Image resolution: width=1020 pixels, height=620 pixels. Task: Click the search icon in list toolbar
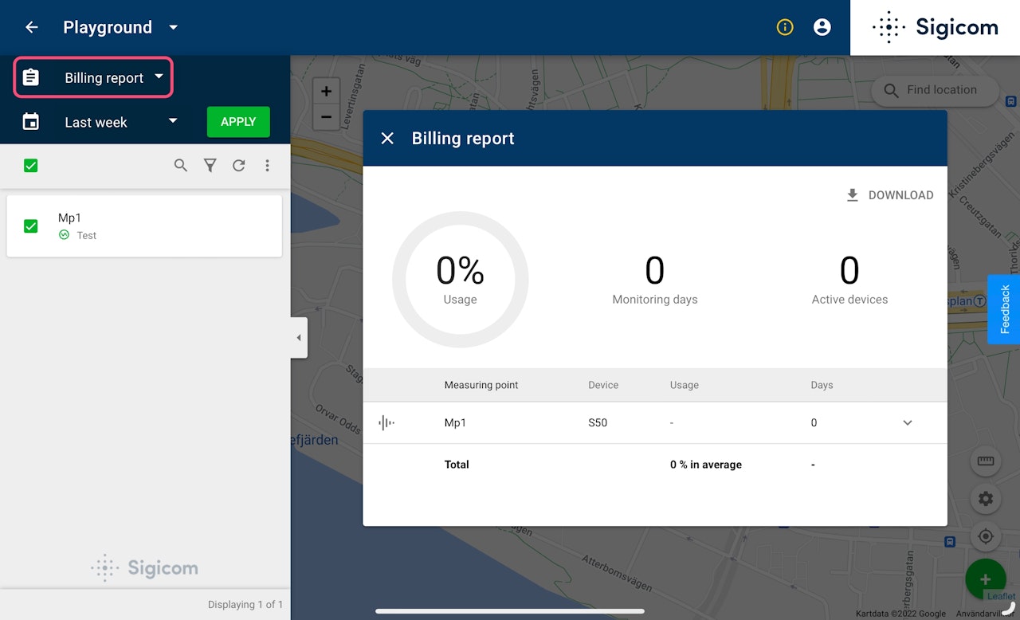pyautogui.click(x=181, y=166)
